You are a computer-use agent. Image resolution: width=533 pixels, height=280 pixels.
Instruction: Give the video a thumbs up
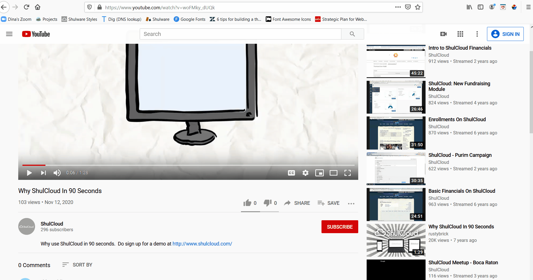(247, 203)
